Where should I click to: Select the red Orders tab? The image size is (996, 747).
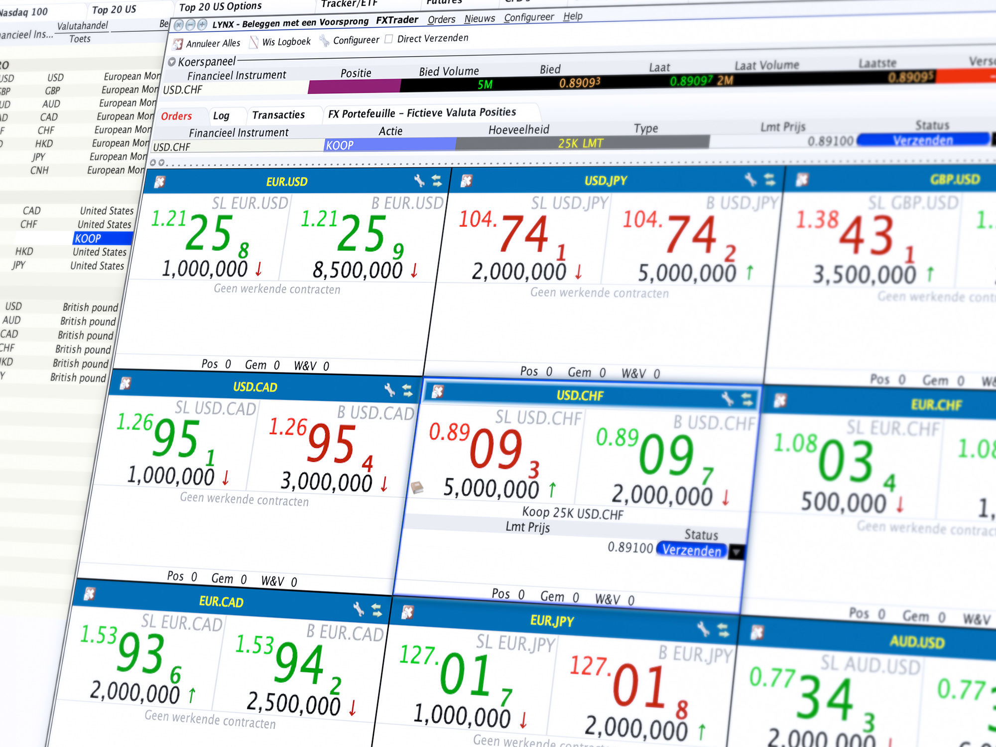176,117
